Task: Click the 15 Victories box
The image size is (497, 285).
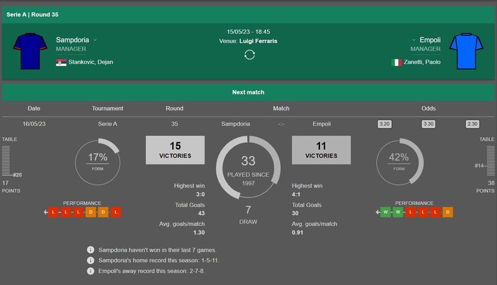Action: pos(175,150)
